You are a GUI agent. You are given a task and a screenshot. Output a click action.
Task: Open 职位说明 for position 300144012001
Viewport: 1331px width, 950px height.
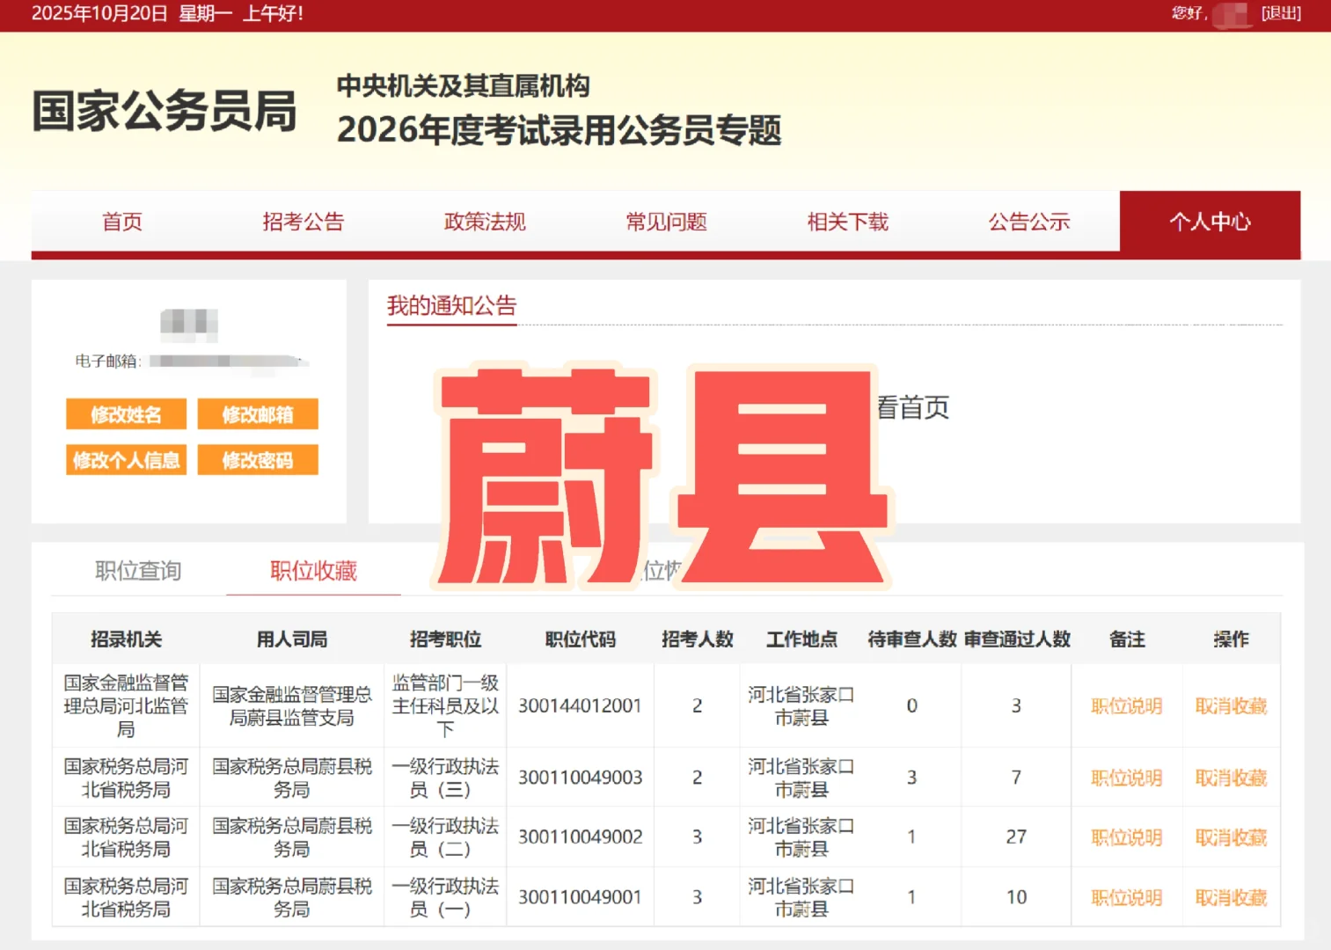pyautogui.click(x=1127, y=706)
